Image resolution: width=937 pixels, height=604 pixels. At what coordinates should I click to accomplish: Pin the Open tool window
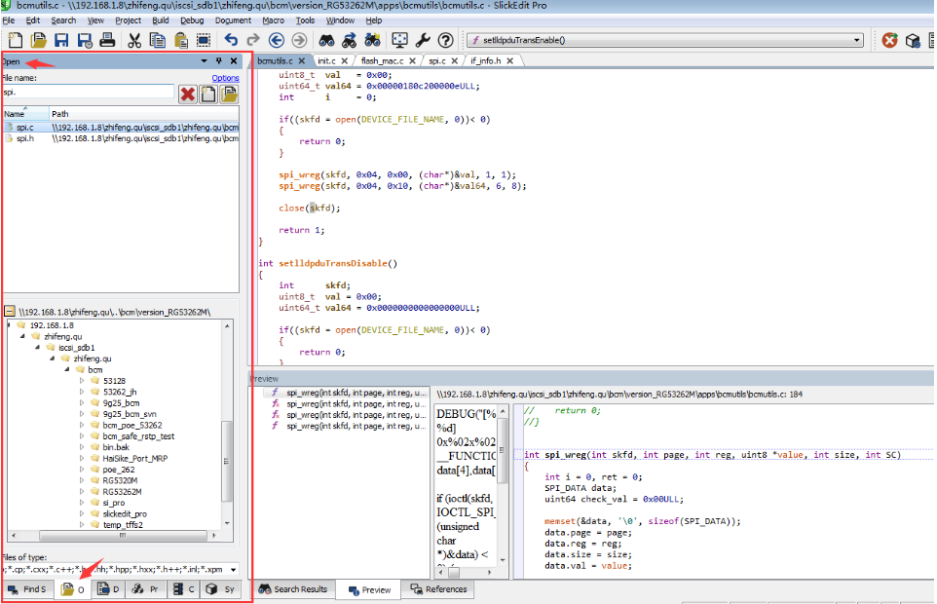point(218,61)
